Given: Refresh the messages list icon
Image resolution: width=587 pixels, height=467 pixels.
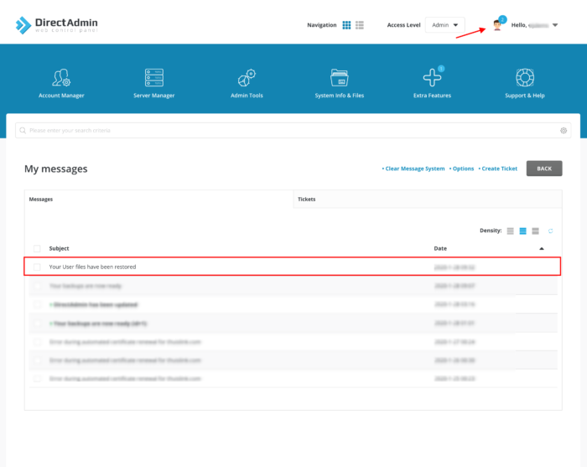Looking at the screenshot, I should (551, 231).
